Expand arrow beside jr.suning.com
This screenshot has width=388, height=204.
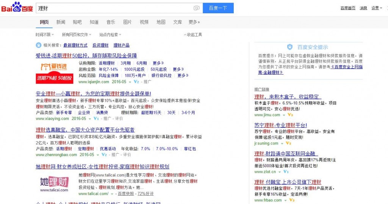(282, 144)
